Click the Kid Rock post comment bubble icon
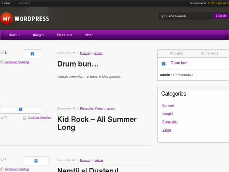 click(x=2, y=117)
